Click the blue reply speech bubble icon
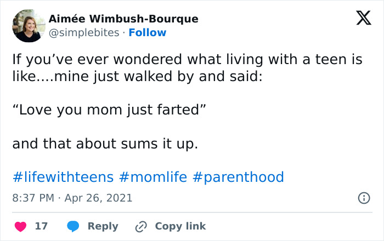The width and height of the screenshot is (384, 241). point(73,226)
